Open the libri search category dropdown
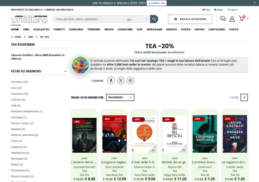Image resolution: width=259 pixels, height=182 pixels. (137, 19)
